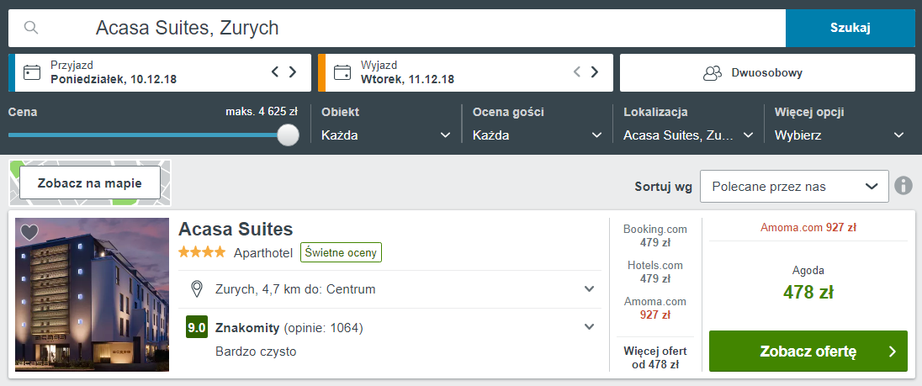Advance check-out date to next day
Screen dimensions: 922x386
point(595,72)
